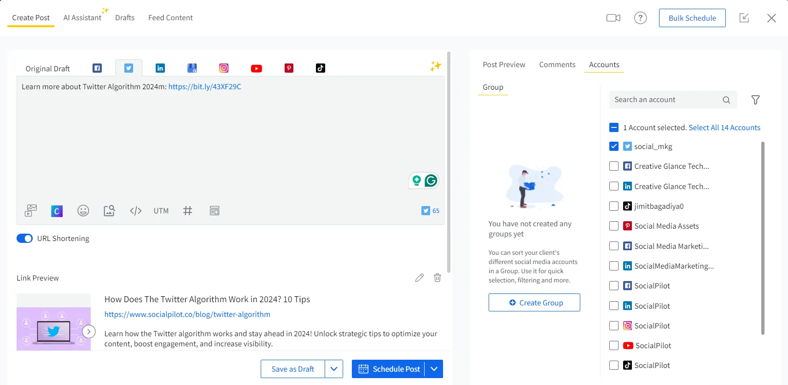
Task: Delete the link preview with trash icon
Action: (438, 278)
